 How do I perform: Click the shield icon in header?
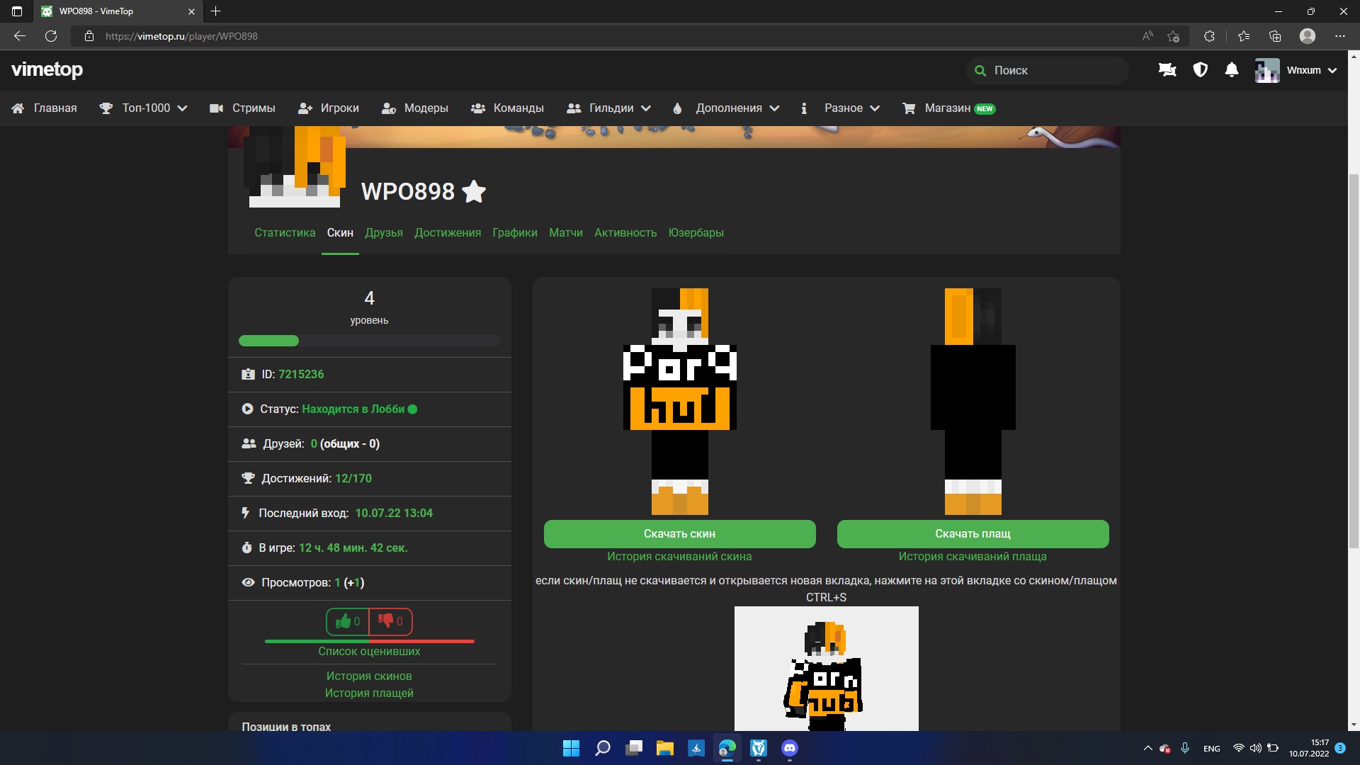(x=1200, y=70)
